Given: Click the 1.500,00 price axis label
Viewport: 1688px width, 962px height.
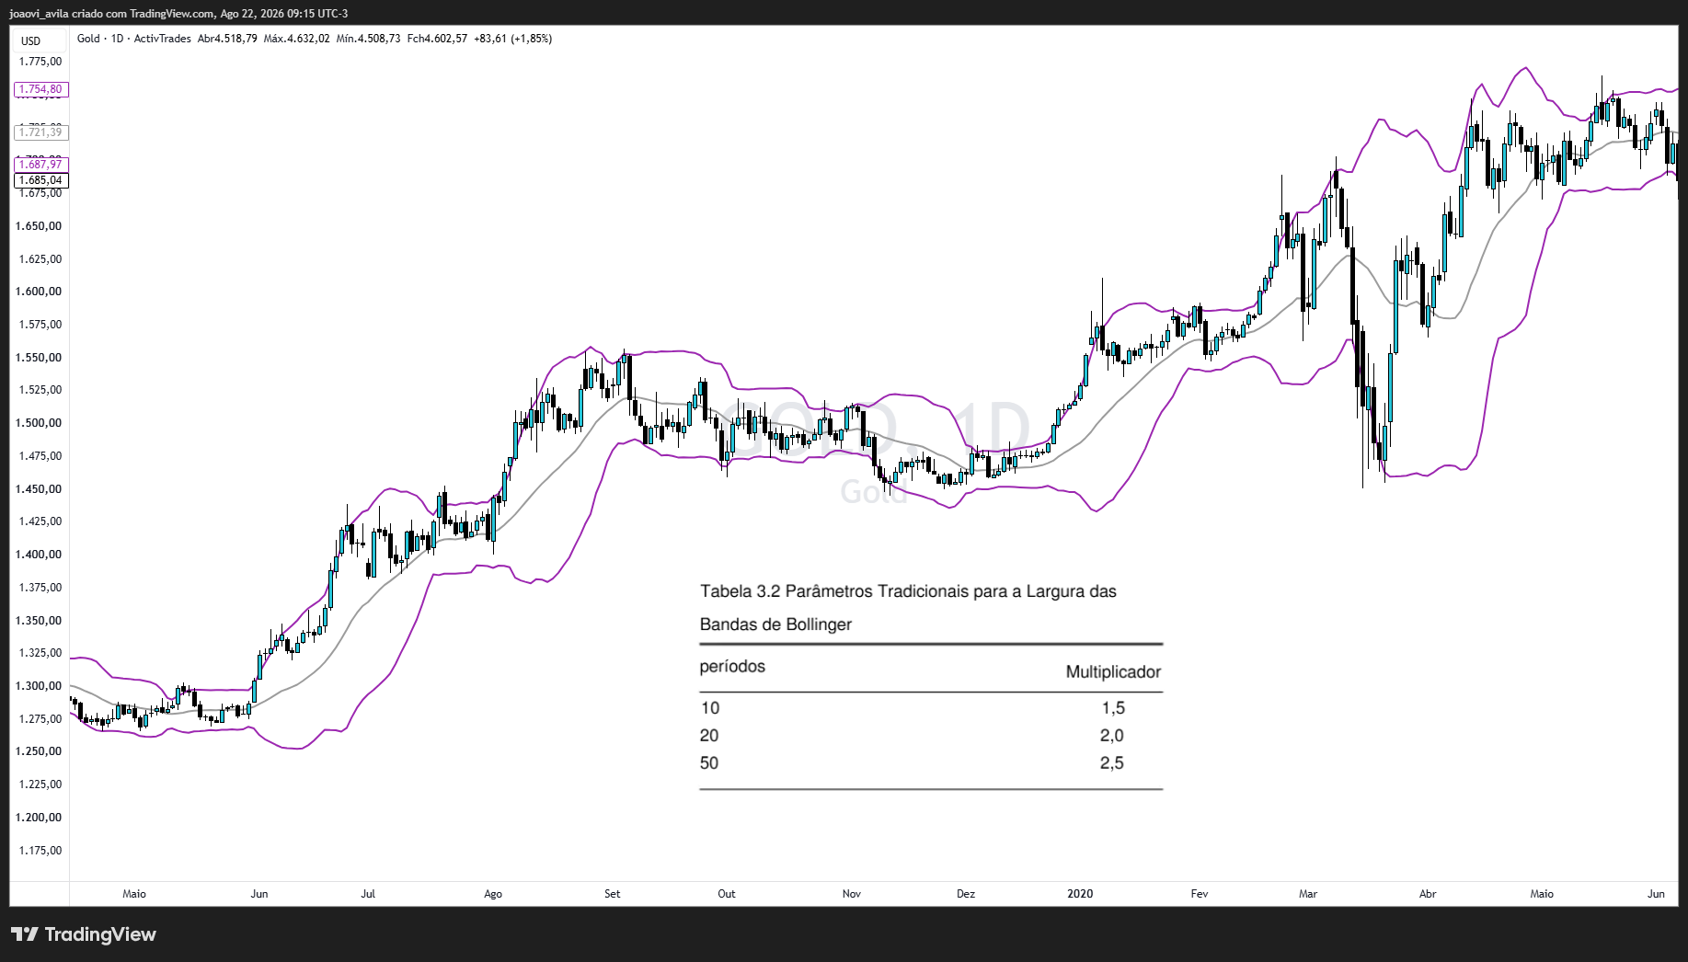Looking at the screenshot, I should click(40, 423).
